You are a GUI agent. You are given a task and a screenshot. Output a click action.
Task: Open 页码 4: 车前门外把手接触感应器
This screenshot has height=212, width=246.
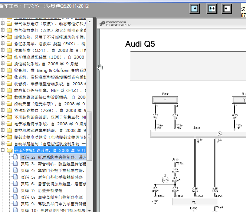53,170
